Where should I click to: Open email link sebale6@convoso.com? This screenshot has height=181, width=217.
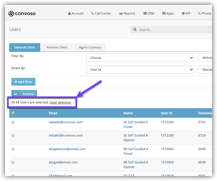66,122
